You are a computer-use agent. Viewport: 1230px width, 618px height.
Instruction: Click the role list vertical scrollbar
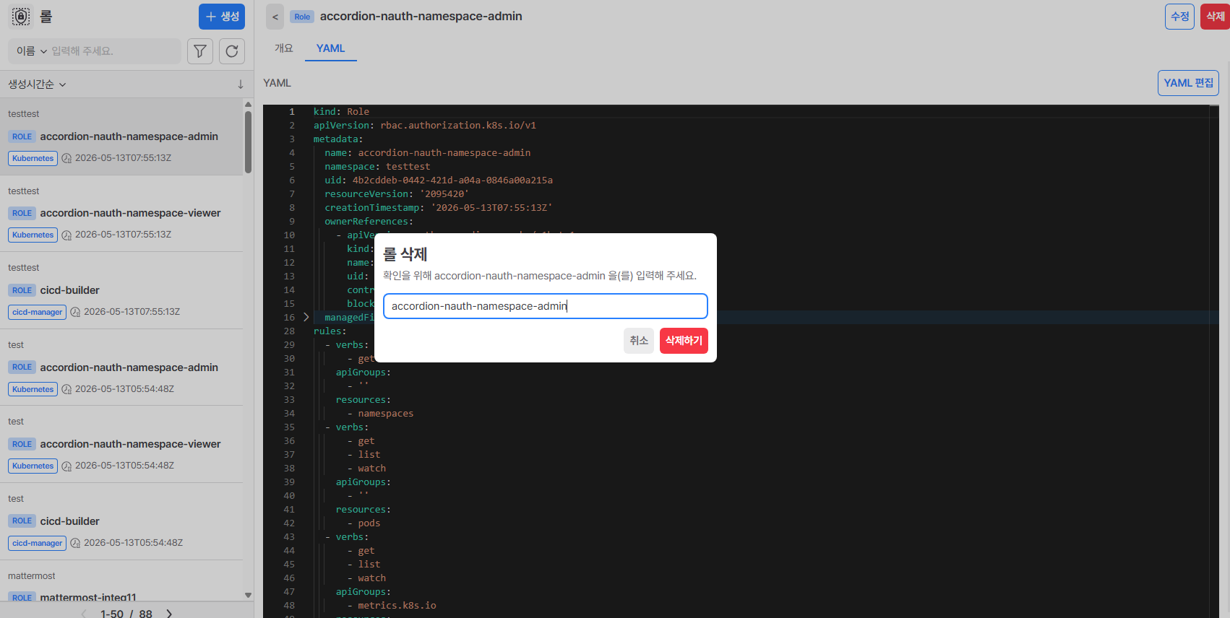[x=248, y=143]
